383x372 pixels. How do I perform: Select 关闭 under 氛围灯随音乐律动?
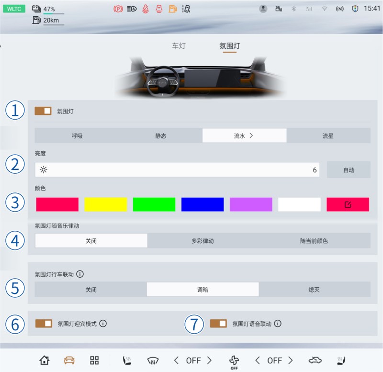[91, 241]
